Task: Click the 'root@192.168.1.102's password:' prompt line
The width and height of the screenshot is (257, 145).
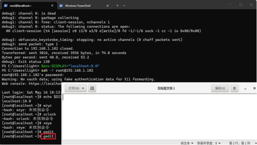Action: [x=33, y=75]
